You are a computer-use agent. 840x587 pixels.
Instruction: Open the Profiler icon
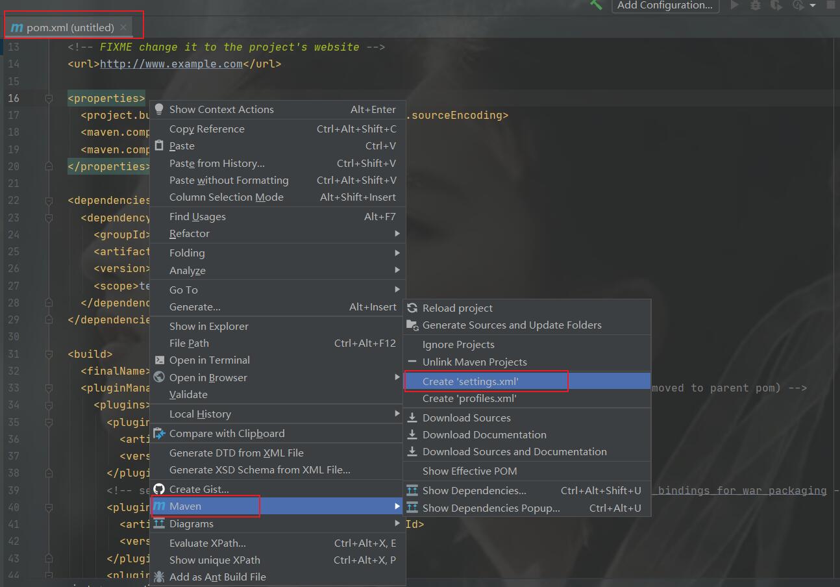point(797,6)
